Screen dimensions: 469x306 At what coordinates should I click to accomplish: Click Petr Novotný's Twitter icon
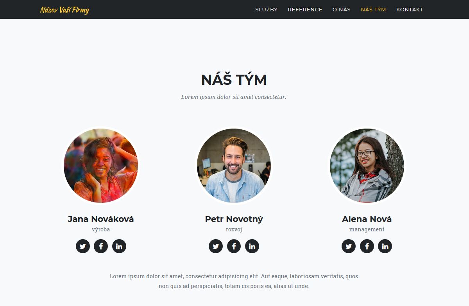(x=216, y=246)
